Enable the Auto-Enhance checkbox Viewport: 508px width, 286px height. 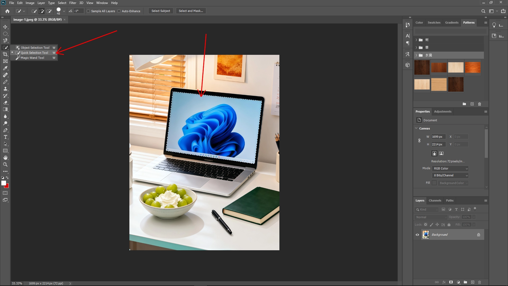(x=120, y=11)
